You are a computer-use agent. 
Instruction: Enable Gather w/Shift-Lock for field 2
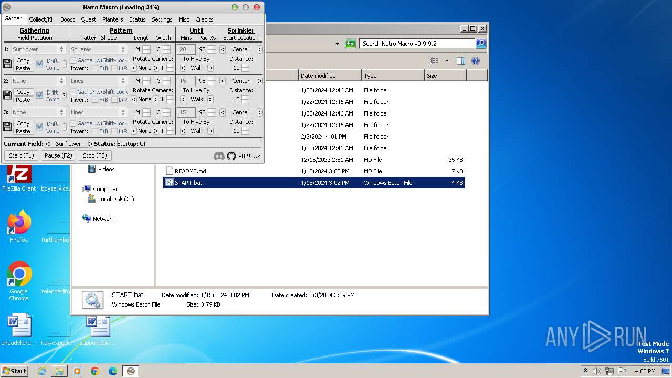coord(73,92)
